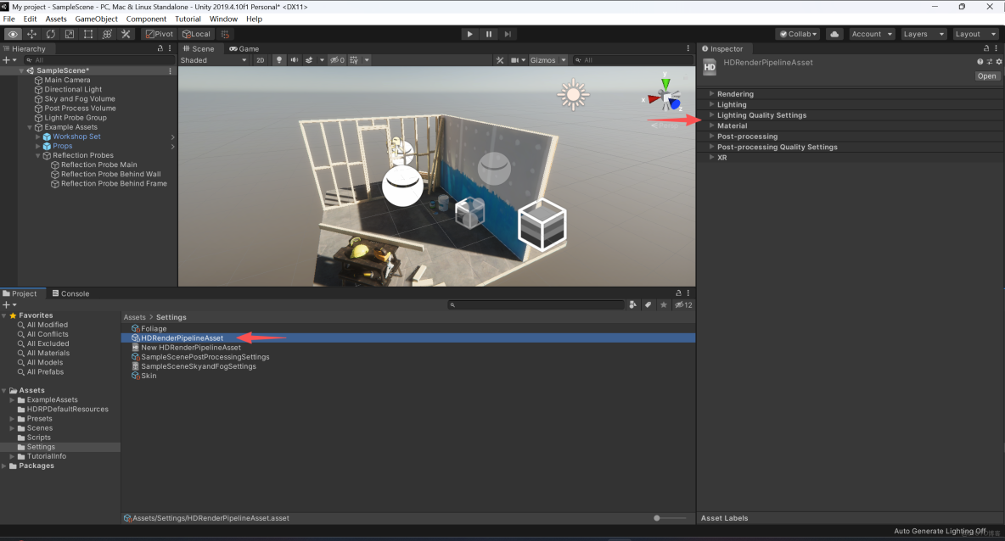
Task: Select the Scale tool
Action: 69,34
